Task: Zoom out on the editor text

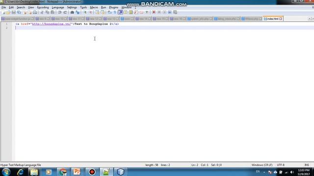Action: (90, 12)
